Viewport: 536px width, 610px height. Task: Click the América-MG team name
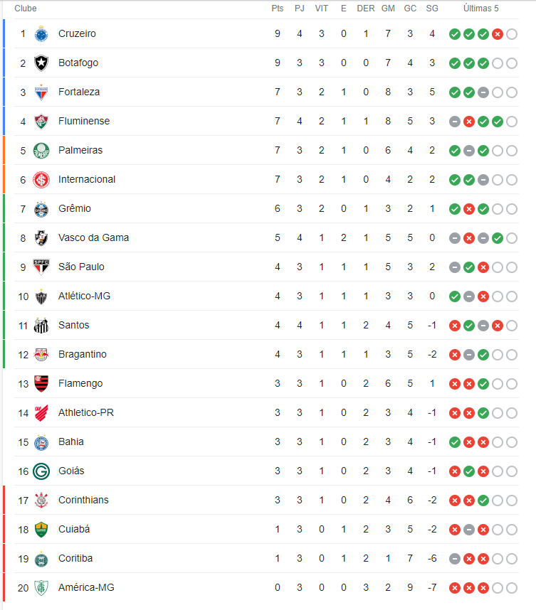click(x=86, y=587)
